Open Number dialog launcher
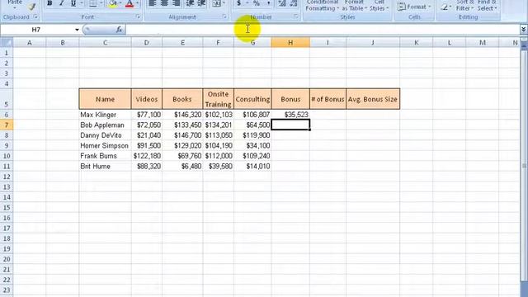Viewport: 528px width, 297px height. [x=295, y=16]
